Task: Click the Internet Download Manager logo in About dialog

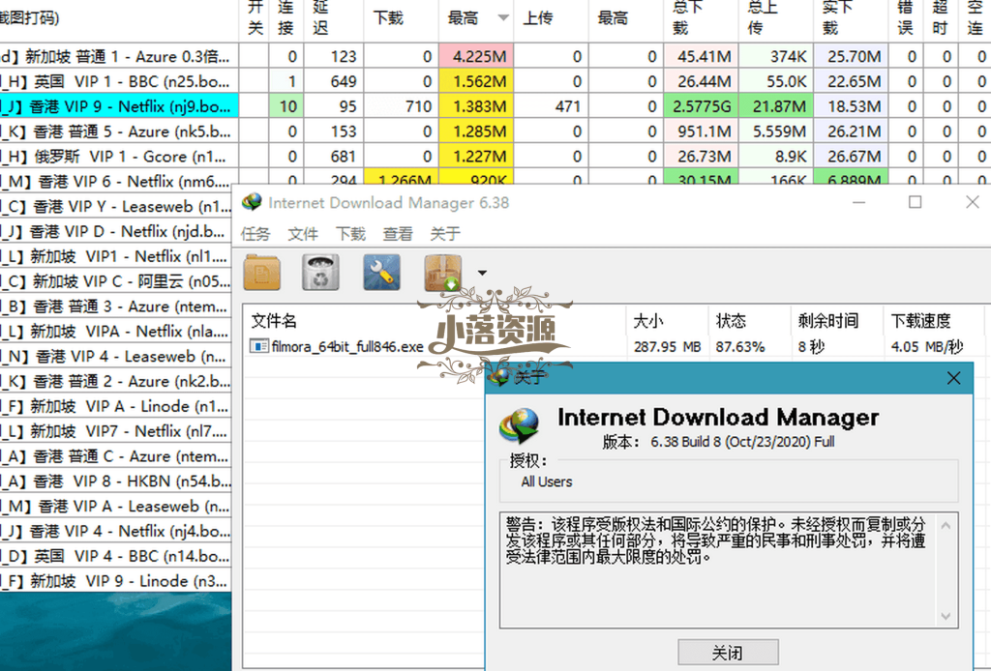Action: [x=519, y=424]
